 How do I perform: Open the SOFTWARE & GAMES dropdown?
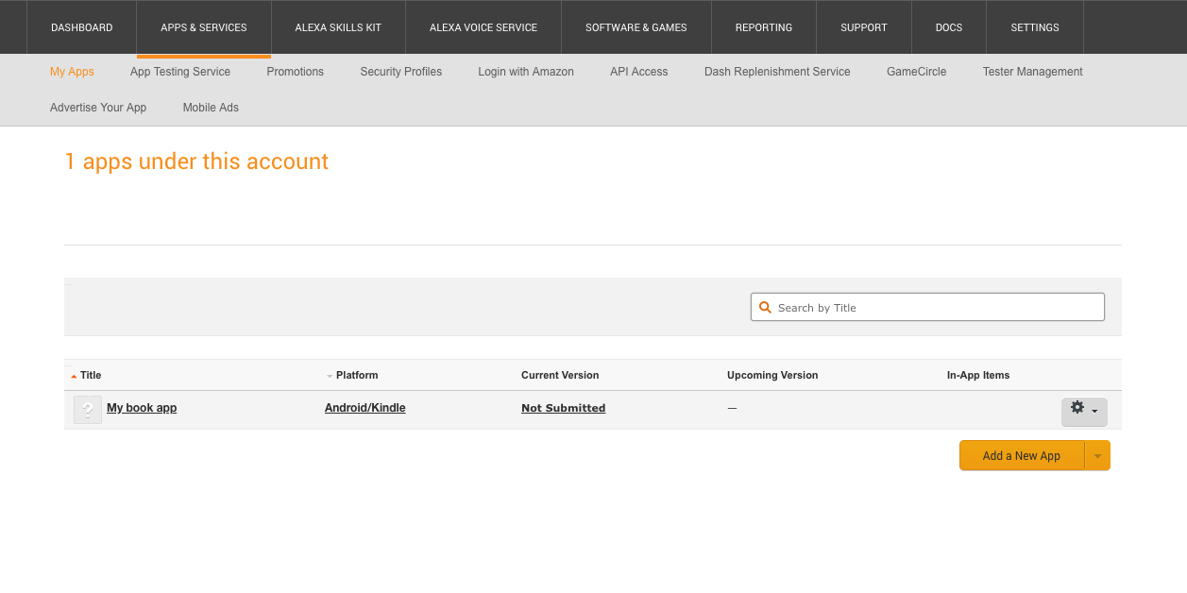[636, 27]
